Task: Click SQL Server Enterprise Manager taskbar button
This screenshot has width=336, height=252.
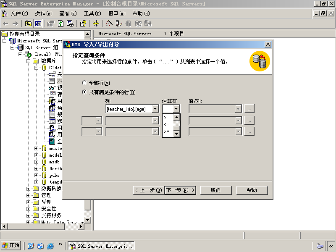Action: tap(101, 246)
